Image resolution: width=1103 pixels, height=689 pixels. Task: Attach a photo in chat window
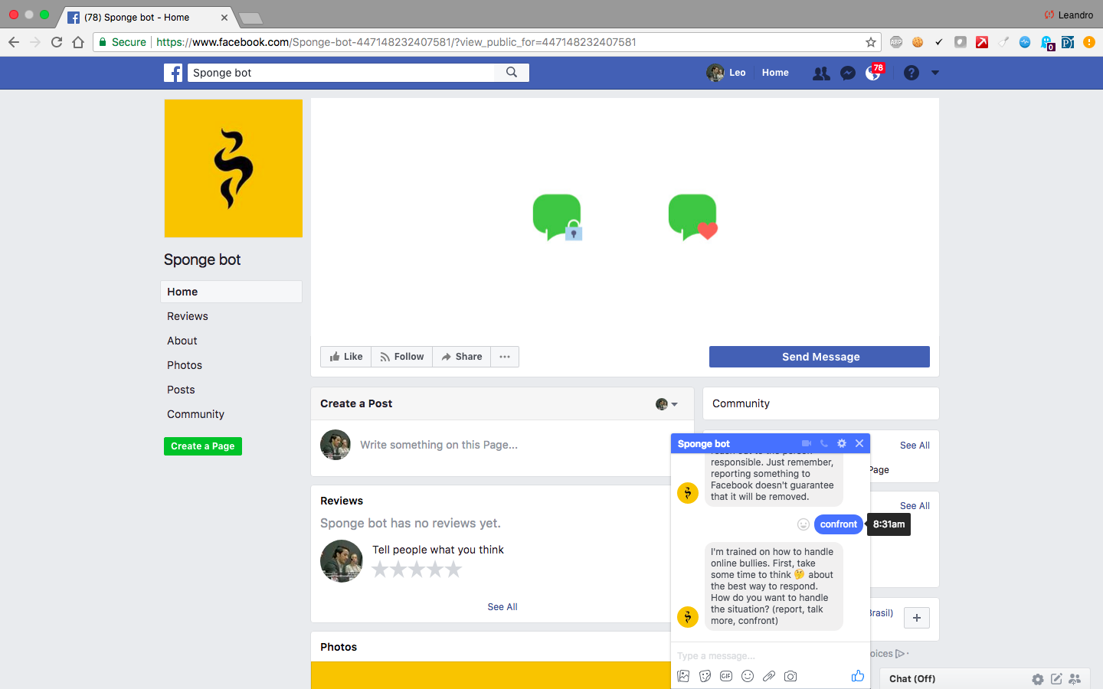tap(684, 676)
